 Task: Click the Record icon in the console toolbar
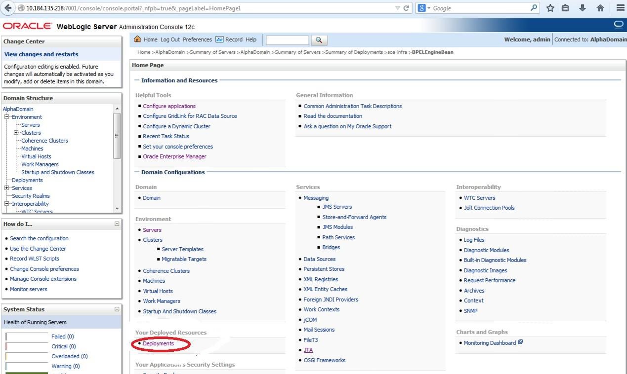[x=220, y=39]
